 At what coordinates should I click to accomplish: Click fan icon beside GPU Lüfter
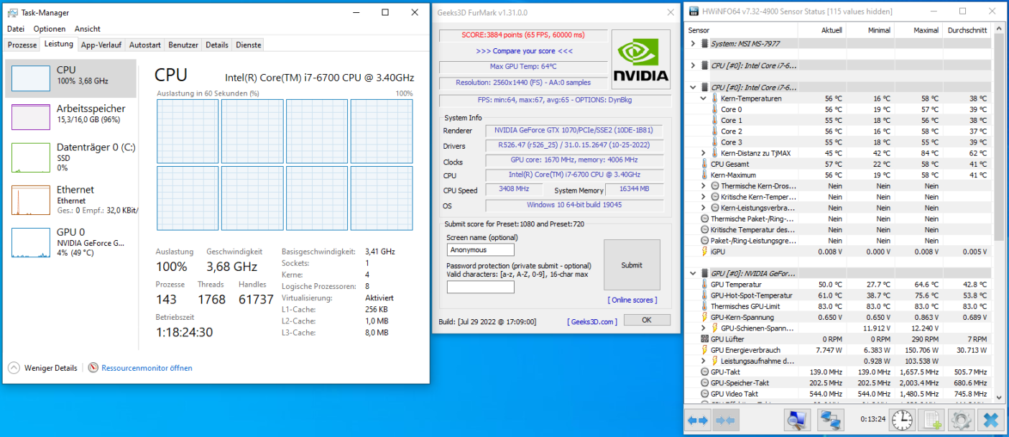click(x=705, y=339)
